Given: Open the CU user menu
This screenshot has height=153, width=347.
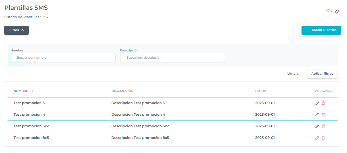Looking at the screenshot, I should (329, 11).
